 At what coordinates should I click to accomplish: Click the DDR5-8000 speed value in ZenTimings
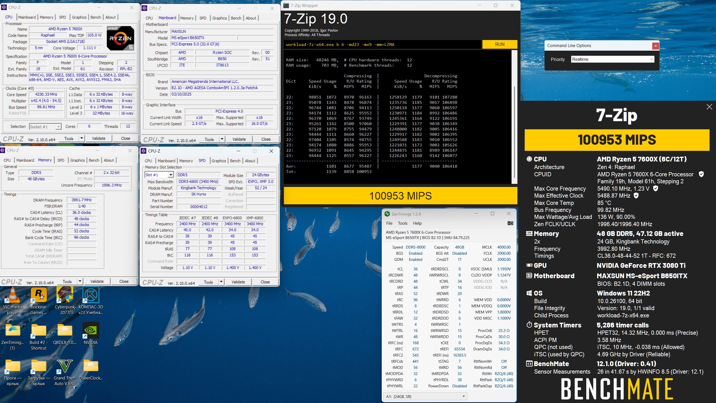416,247
